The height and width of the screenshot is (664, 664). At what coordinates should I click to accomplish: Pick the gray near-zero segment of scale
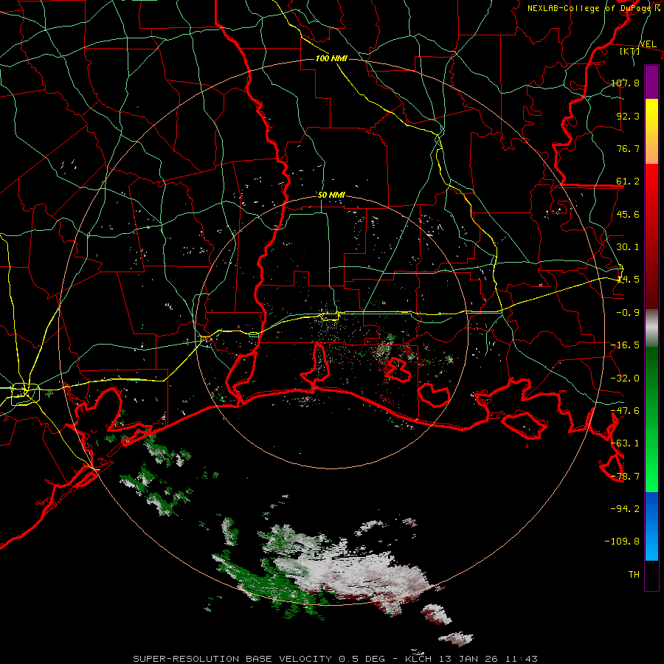(651, 328)
